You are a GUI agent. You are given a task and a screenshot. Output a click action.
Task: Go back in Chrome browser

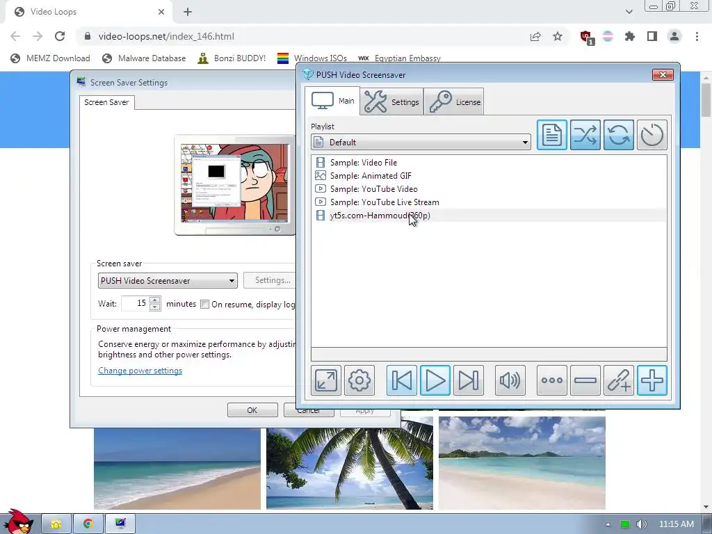[x=15, y=36]
